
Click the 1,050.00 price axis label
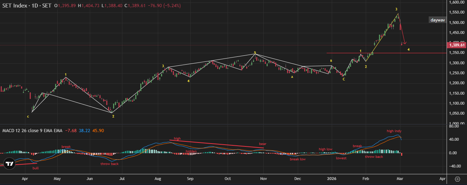click(x=457, y=114)
